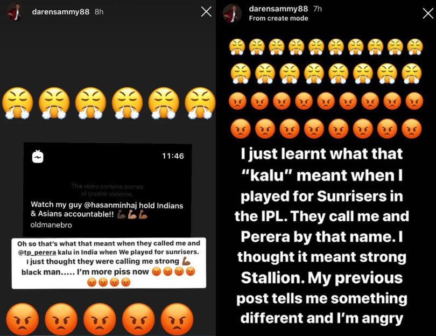Click the 7h timestamp on right story

pyautogui.click(x=318, y=9)
